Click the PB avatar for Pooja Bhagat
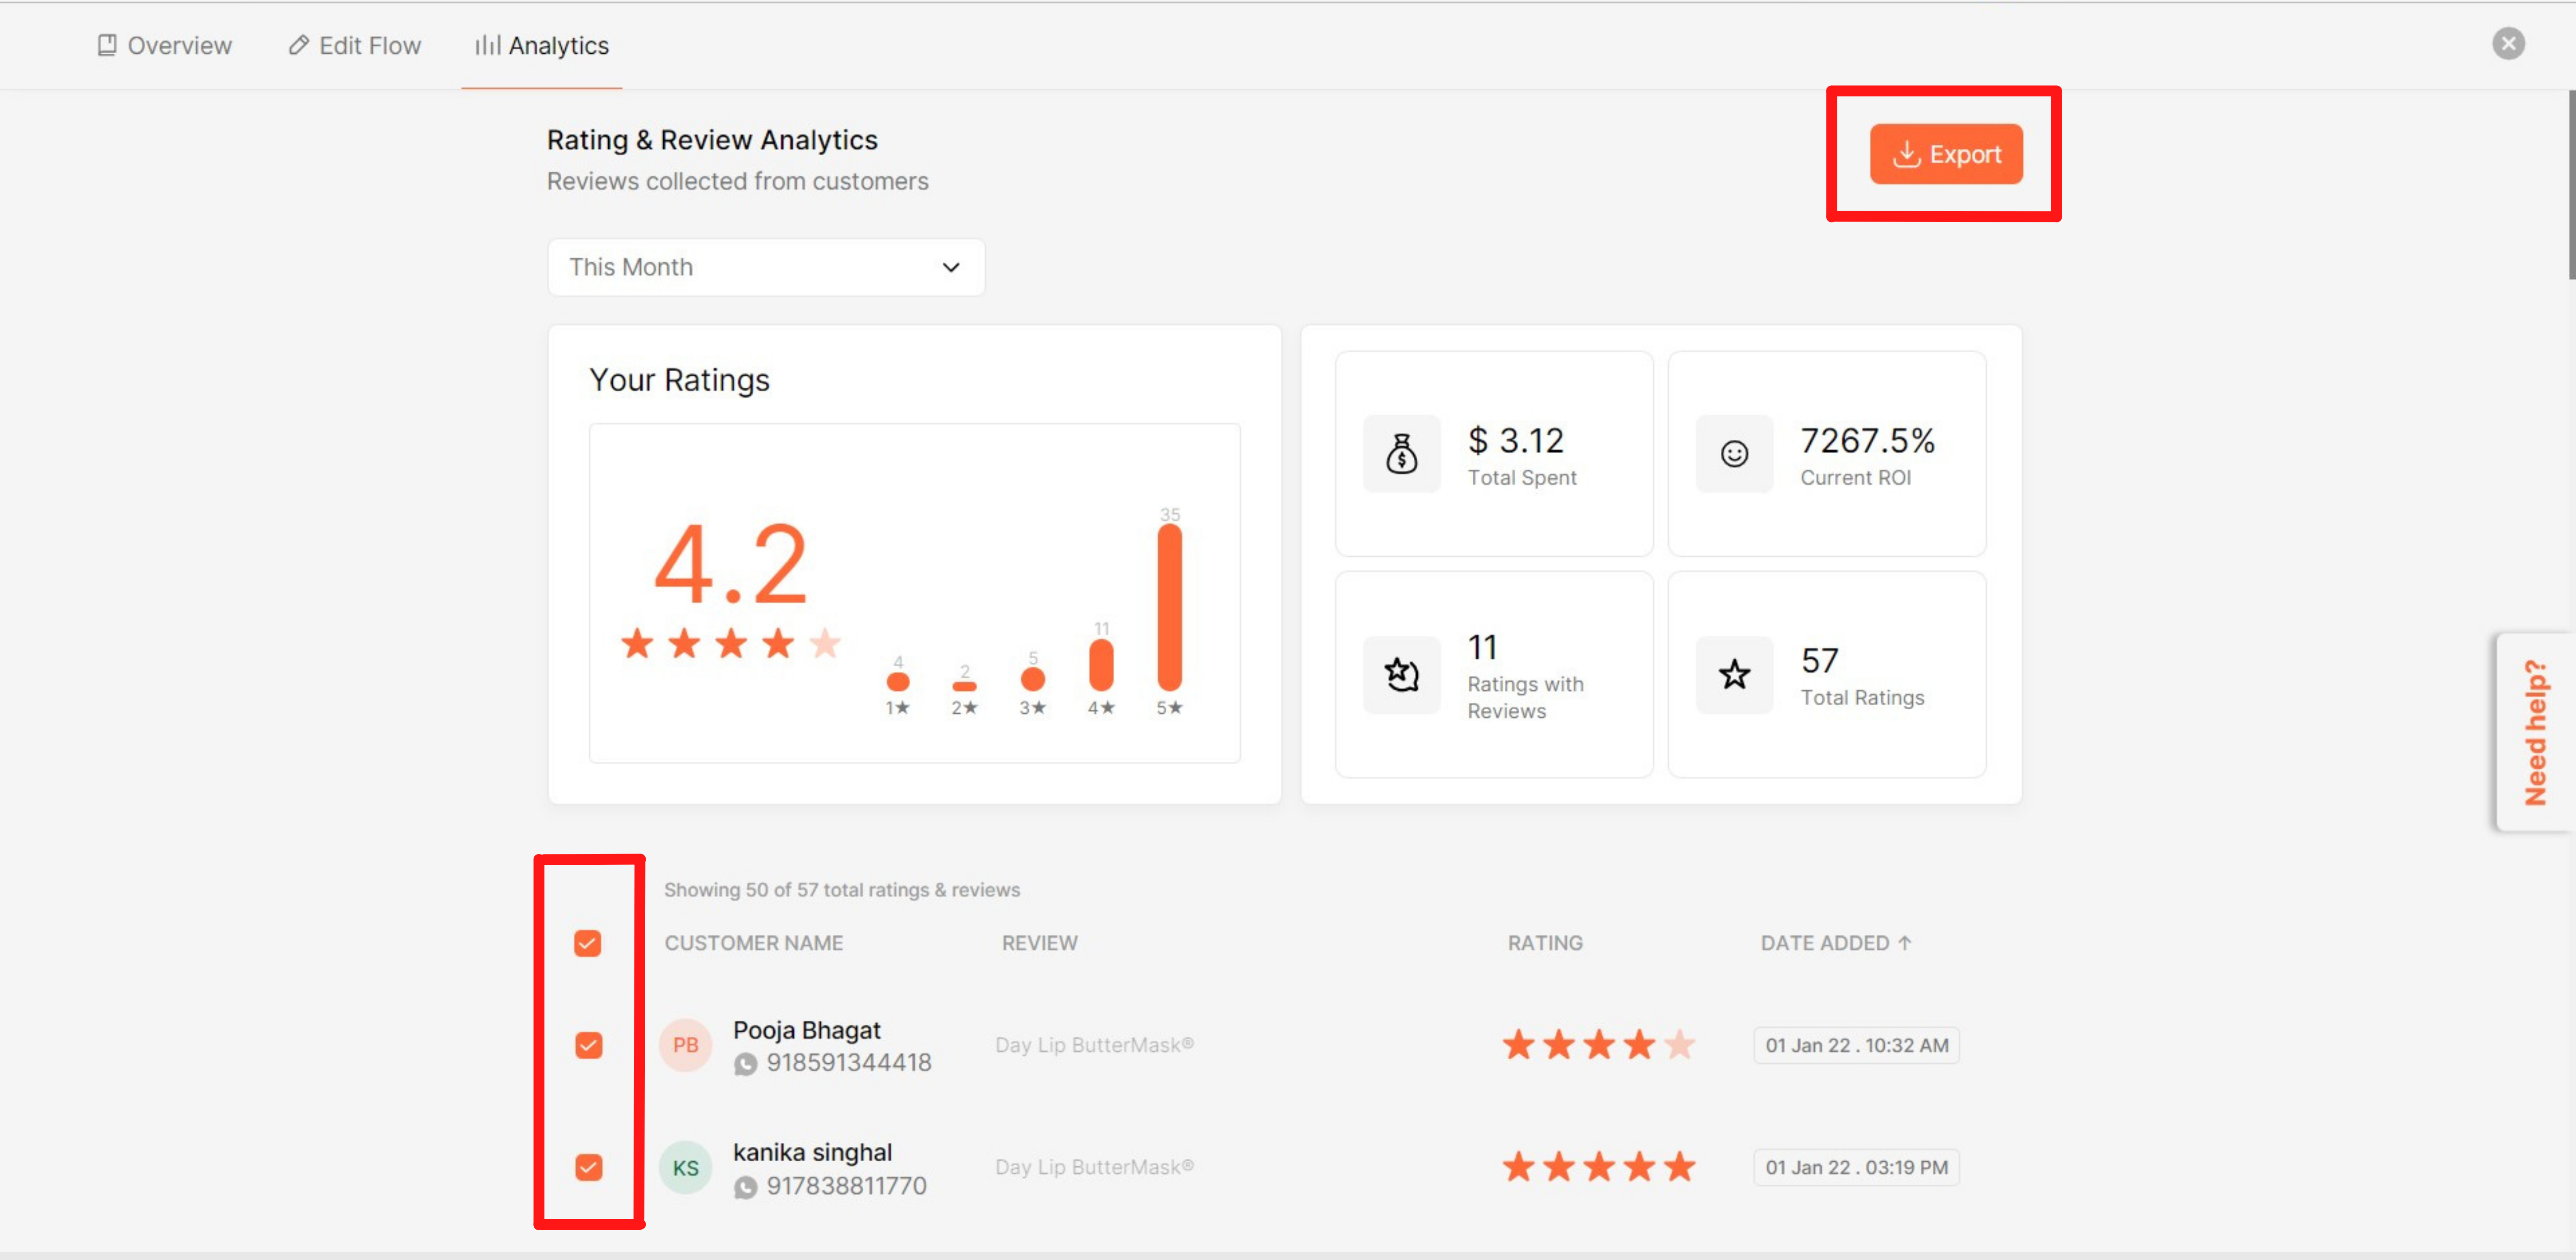 [x=685, y=1045]
